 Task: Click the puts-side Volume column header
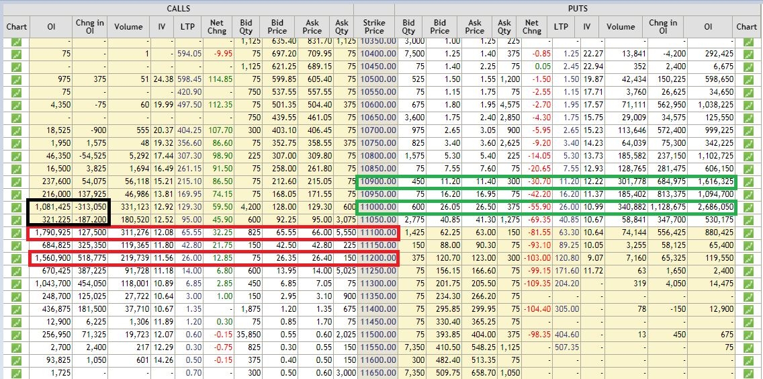click(x=621, y=27)
